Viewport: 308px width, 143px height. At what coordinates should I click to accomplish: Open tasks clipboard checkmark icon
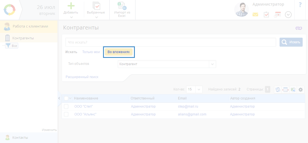tap(266, 15)
